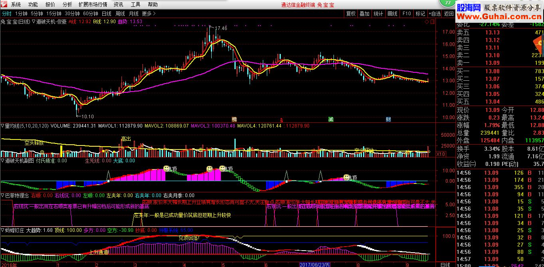The image size is (544, 267).
Task: Click the 17.46 high price label
Action: click(x=221, y=28)
